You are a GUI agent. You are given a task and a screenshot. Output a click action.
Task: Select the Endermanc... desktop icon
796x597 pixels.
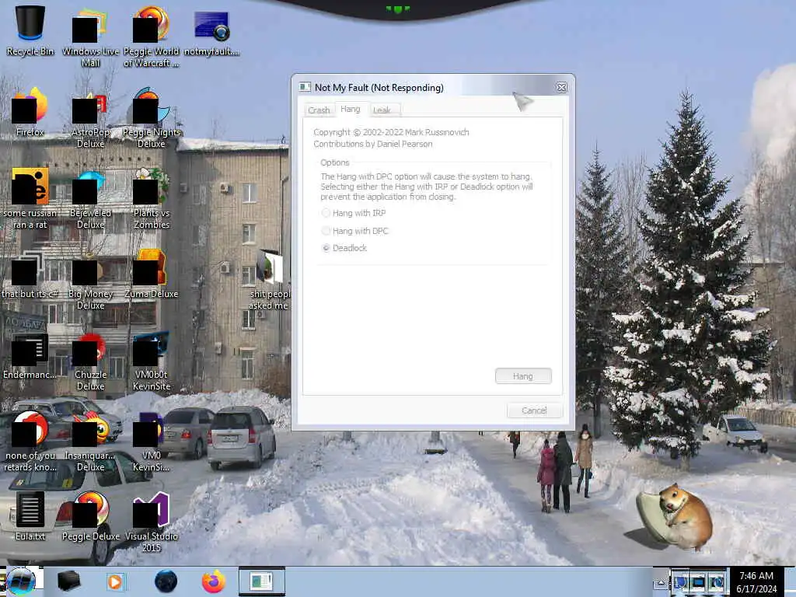(30, 355)
